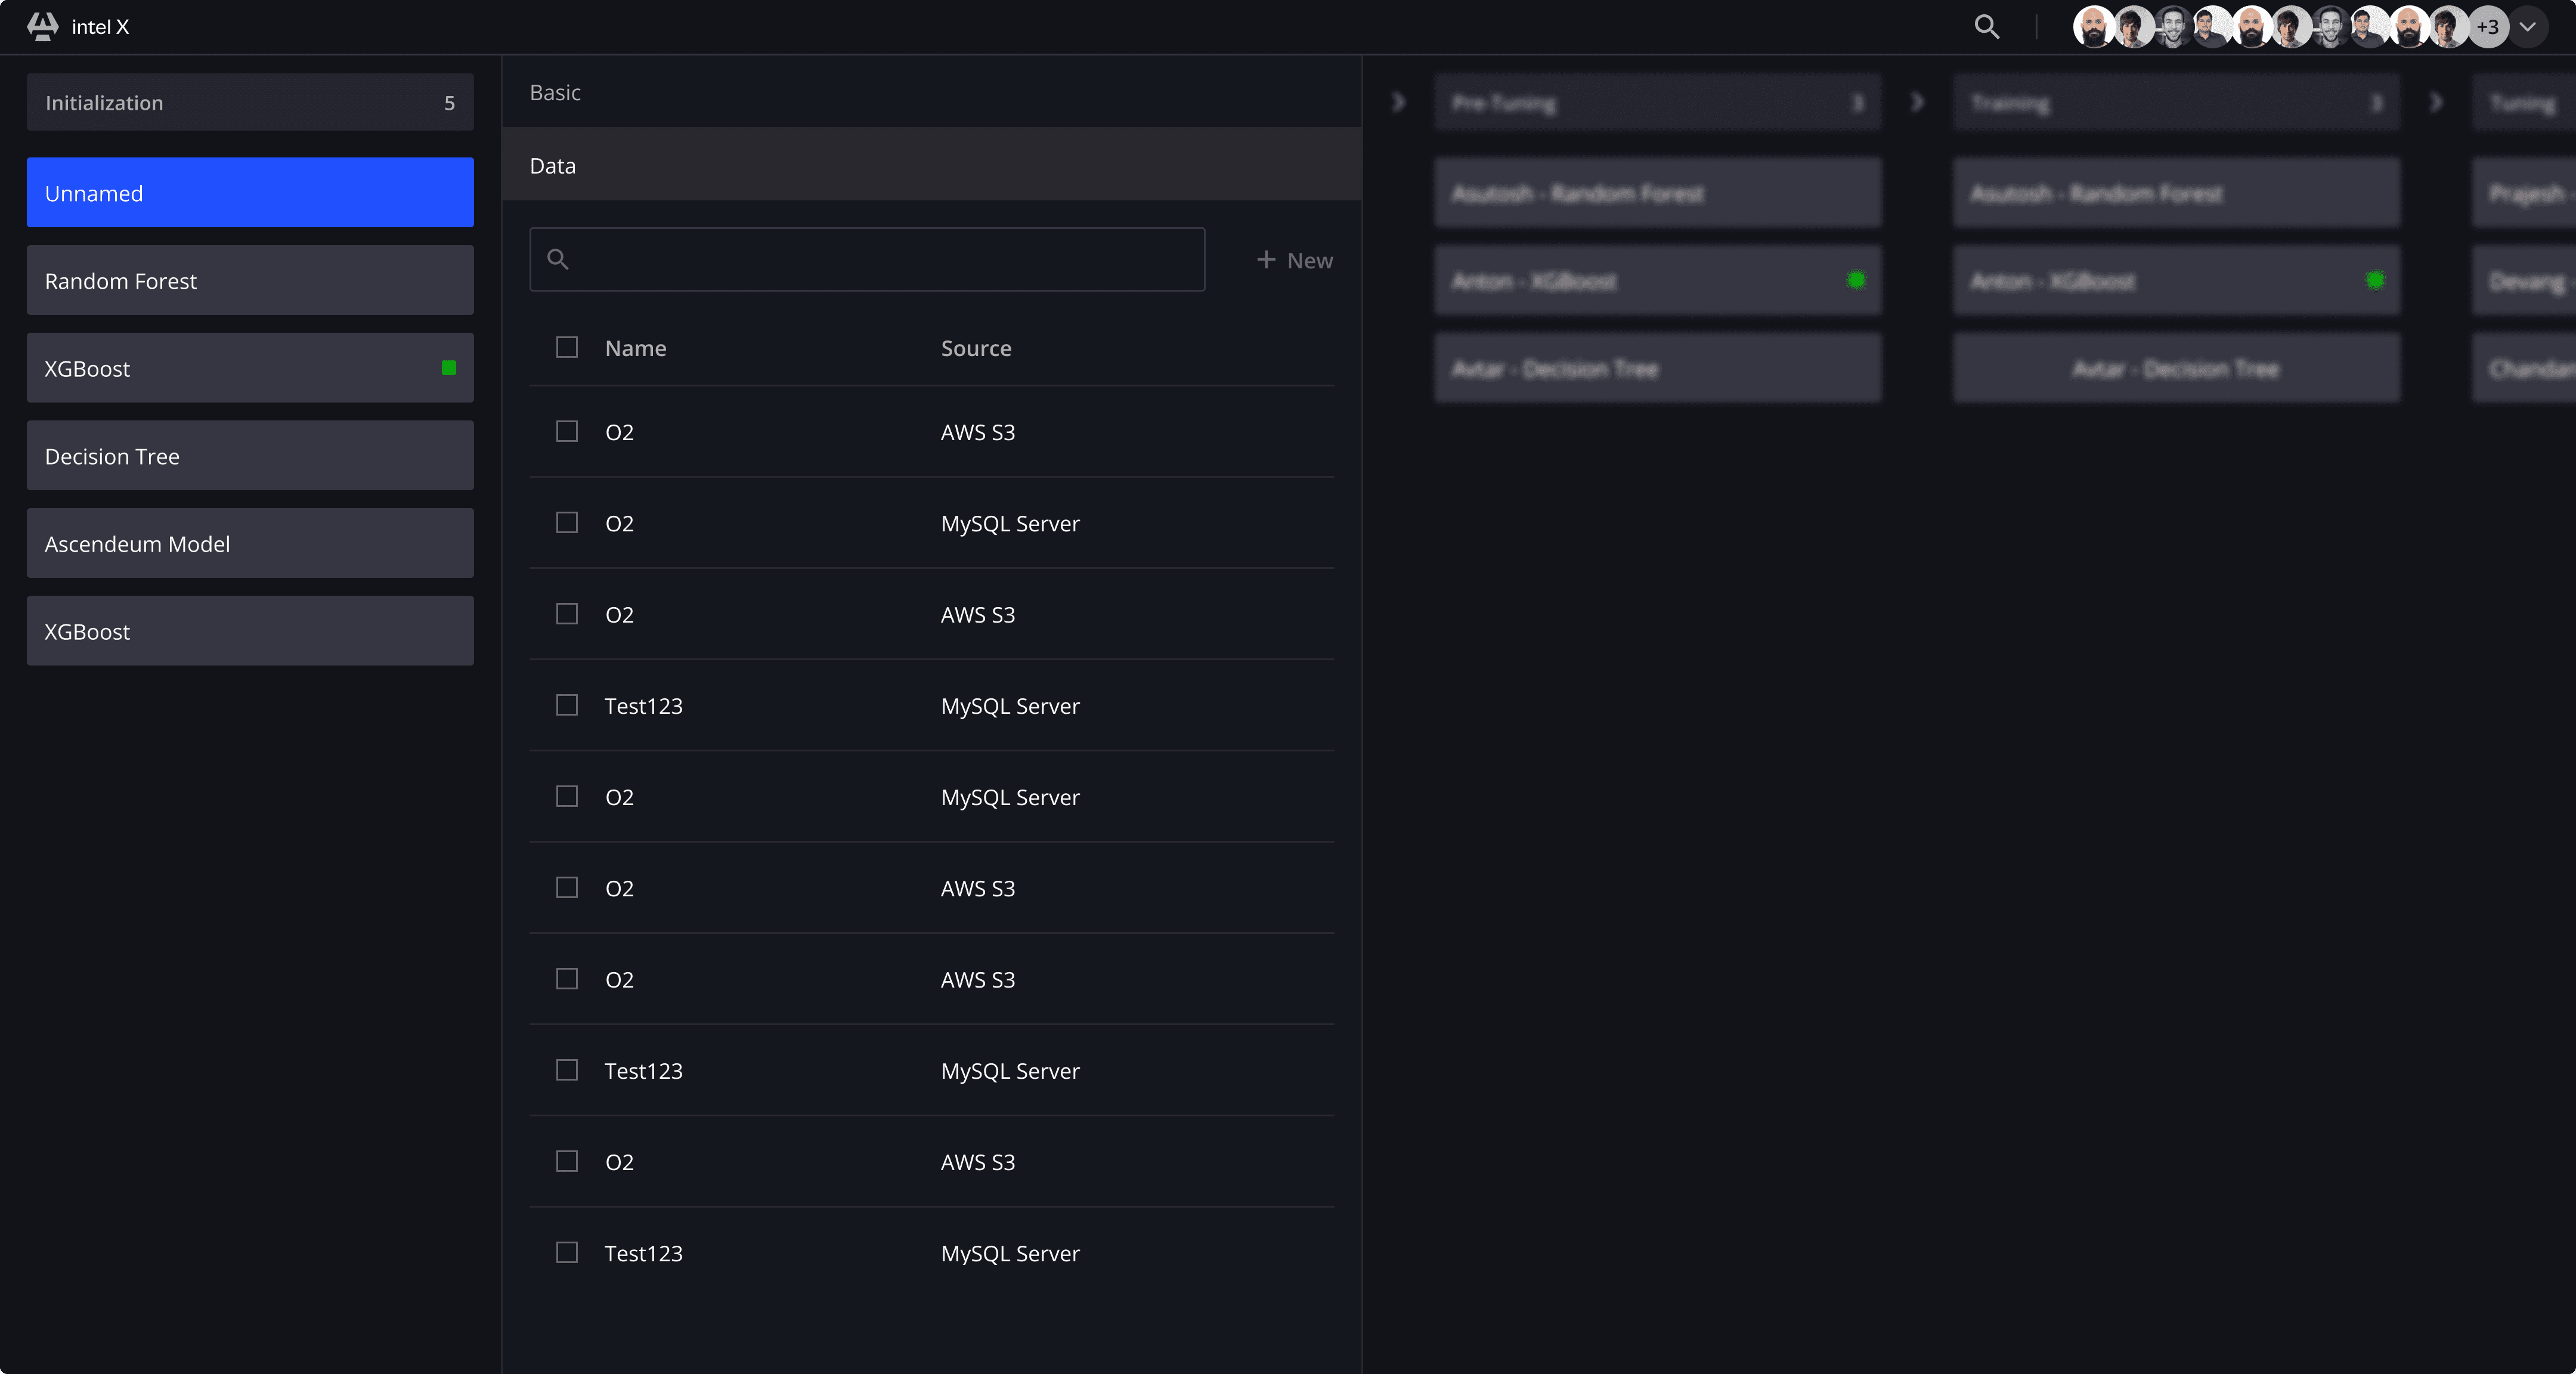The width and height of the screenshot is (2576, 1374).
Task: Expand the Training column chevron
Action: click(1917, 102)
